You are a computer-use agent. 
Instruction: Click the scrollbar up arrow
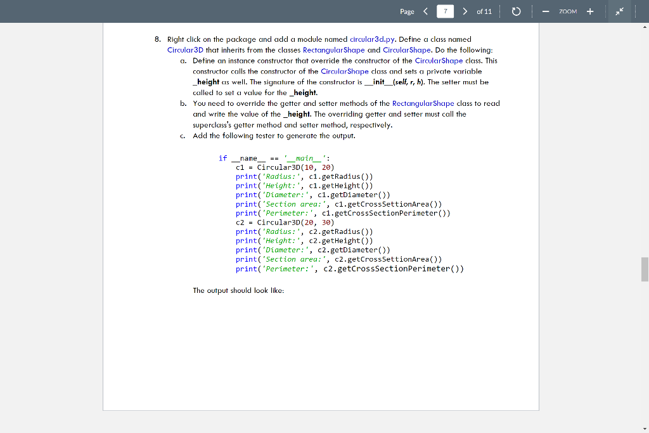(x=645, y=27)
